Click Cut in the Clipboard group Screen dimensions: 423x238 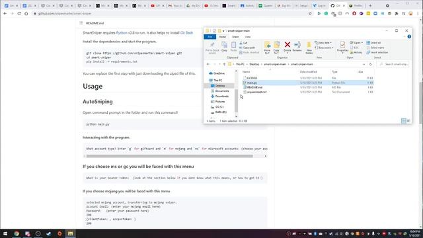coord(243,42)
